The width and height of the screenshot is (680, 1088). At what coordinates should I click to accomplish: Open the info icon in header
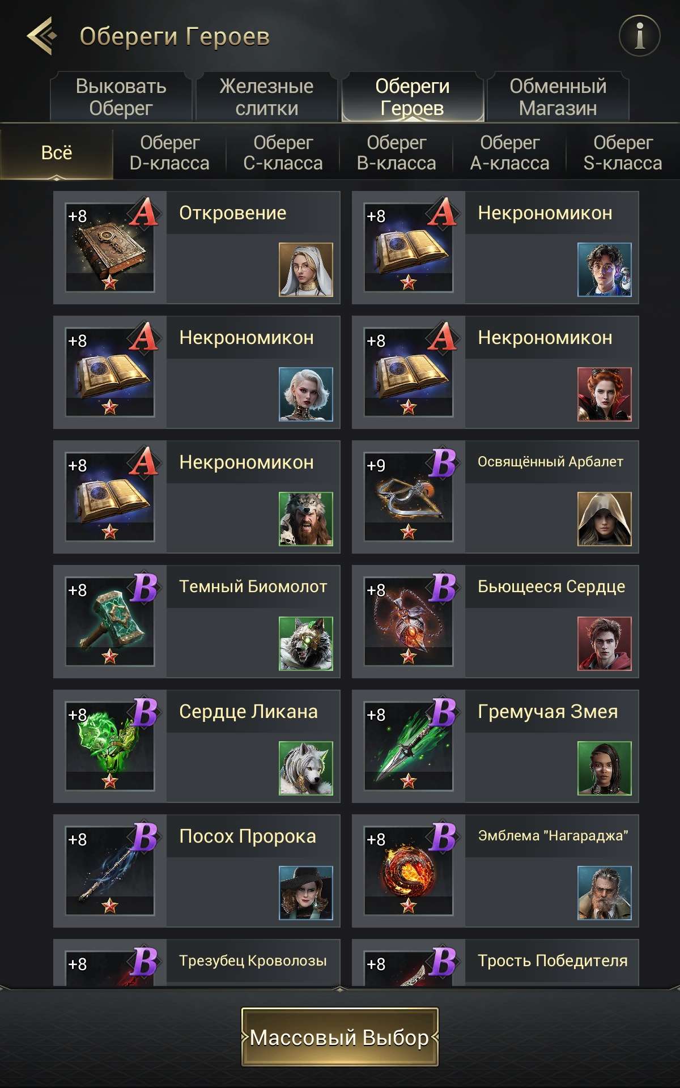coord(639,36)
